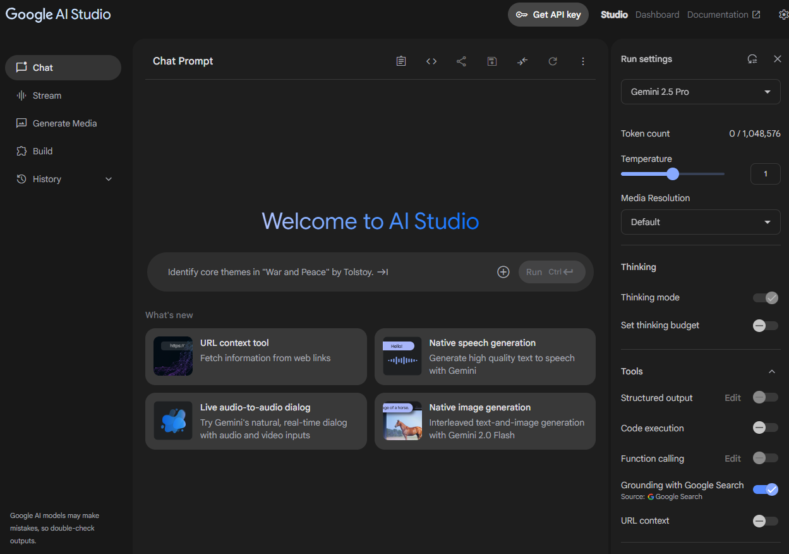Screen dimensions: 789x554
Task: Enable the URL context toggle
Action: coord(766,521)
